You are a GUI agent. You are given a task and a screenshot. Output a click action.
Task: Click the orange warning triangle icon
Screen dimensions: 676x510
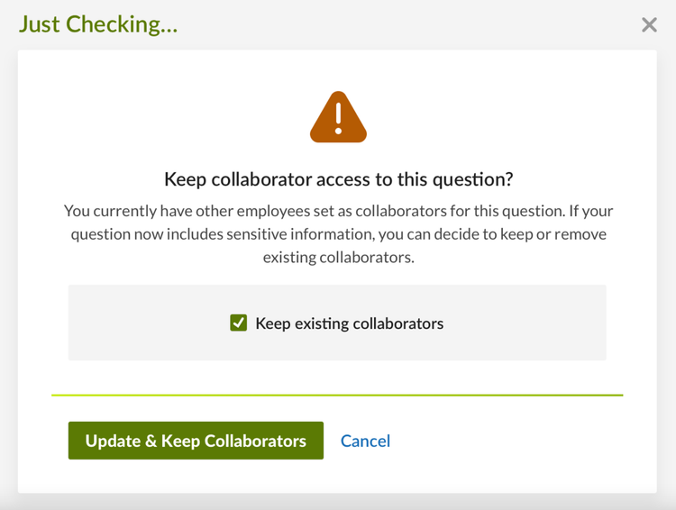pyautogui.click(x=338, y=117)
